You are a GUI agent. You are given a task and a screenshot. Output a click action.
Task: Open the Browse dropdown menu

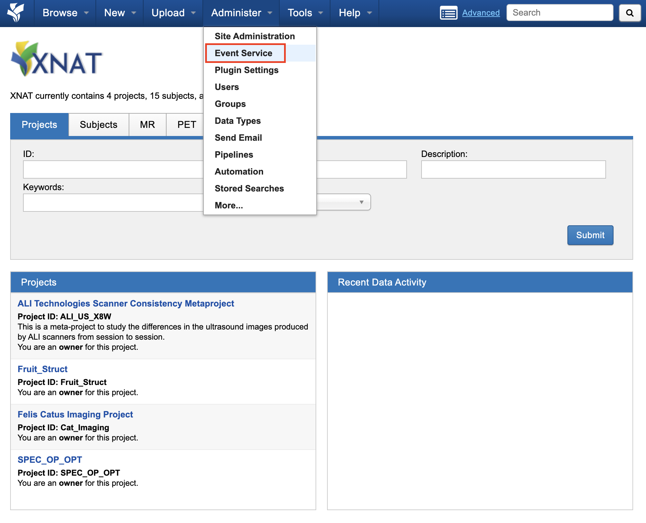pos(65,13)
